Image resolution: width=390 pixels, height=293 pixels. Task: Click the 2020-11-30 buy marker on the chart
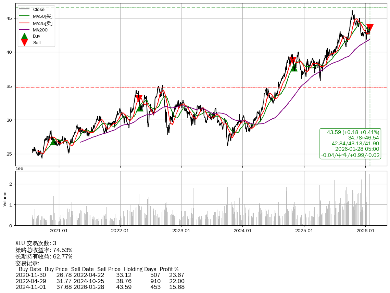53,142
